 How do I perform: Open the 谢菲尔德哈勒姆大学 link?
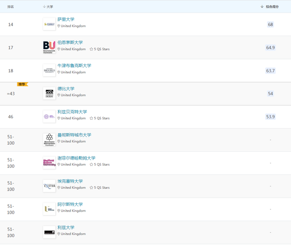[76, 158]
